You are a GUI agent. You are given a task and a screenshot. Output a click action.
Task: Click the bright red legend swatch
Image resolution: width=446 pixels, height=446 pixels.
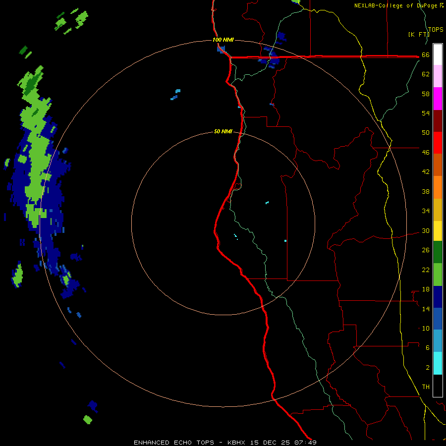(438, 143)
